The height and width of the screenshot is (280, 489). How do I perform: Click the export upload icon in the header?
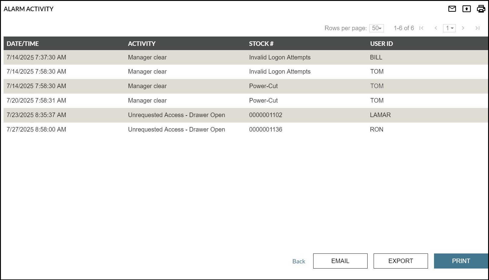pos(466,9)
